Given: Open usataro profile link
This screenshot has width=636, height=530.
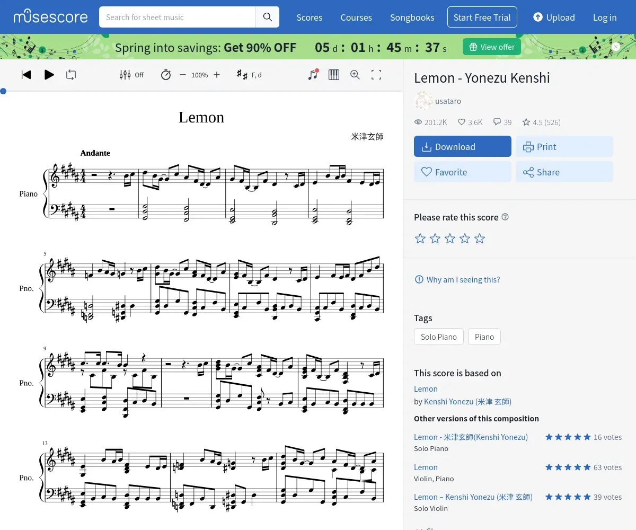Looking at the screenshot, I should pyautogui.click(x=448, y=101).
